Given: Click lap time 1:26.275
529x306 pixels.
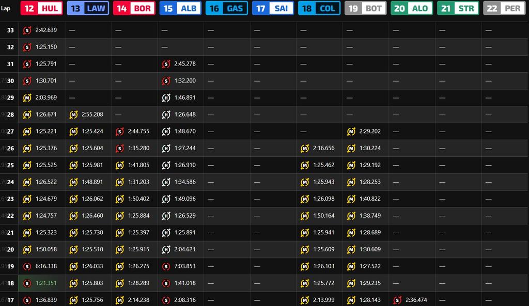Looking at the screenshot, I should click(138, 266).
